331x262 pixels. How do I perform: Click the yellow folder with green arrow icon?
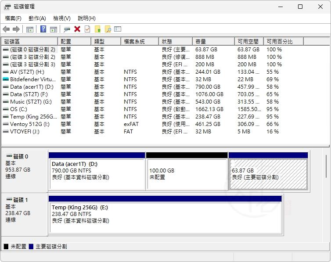pyautogui.click(x=97, y=29)
